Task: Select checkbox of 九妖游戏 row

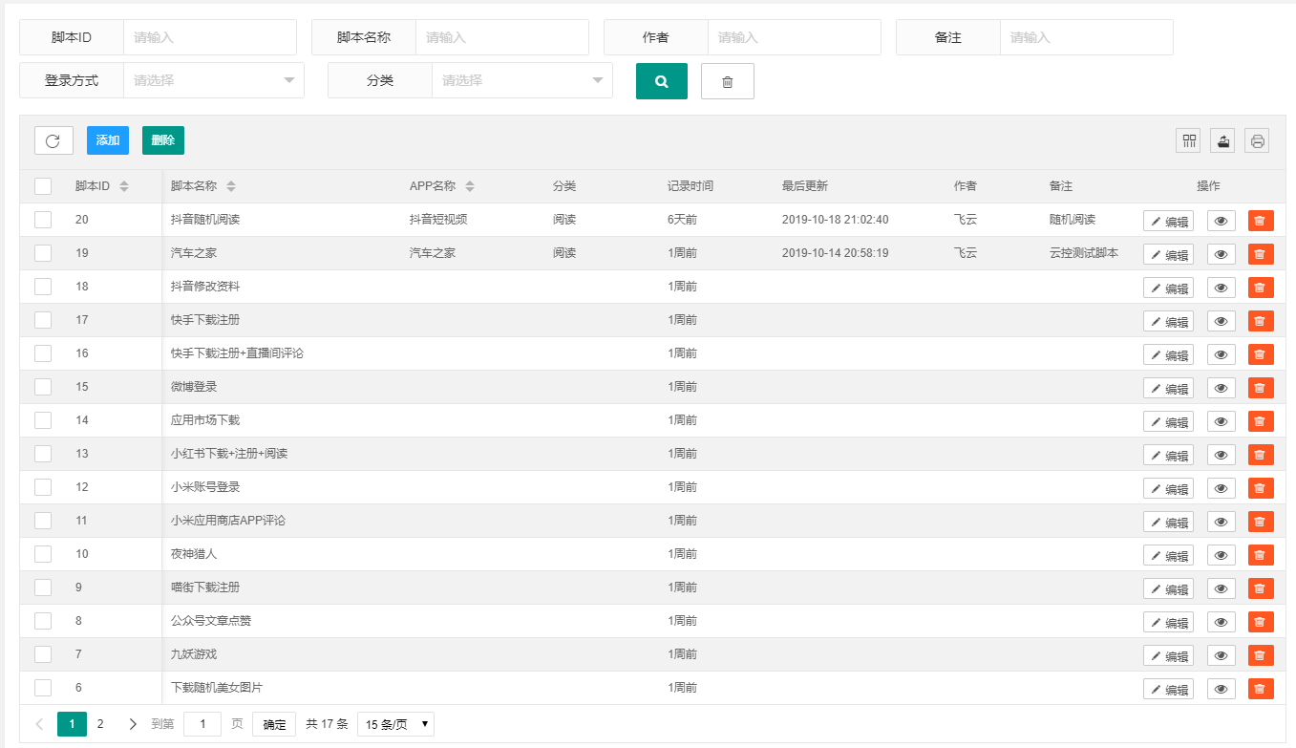Action: coord(43,654)
